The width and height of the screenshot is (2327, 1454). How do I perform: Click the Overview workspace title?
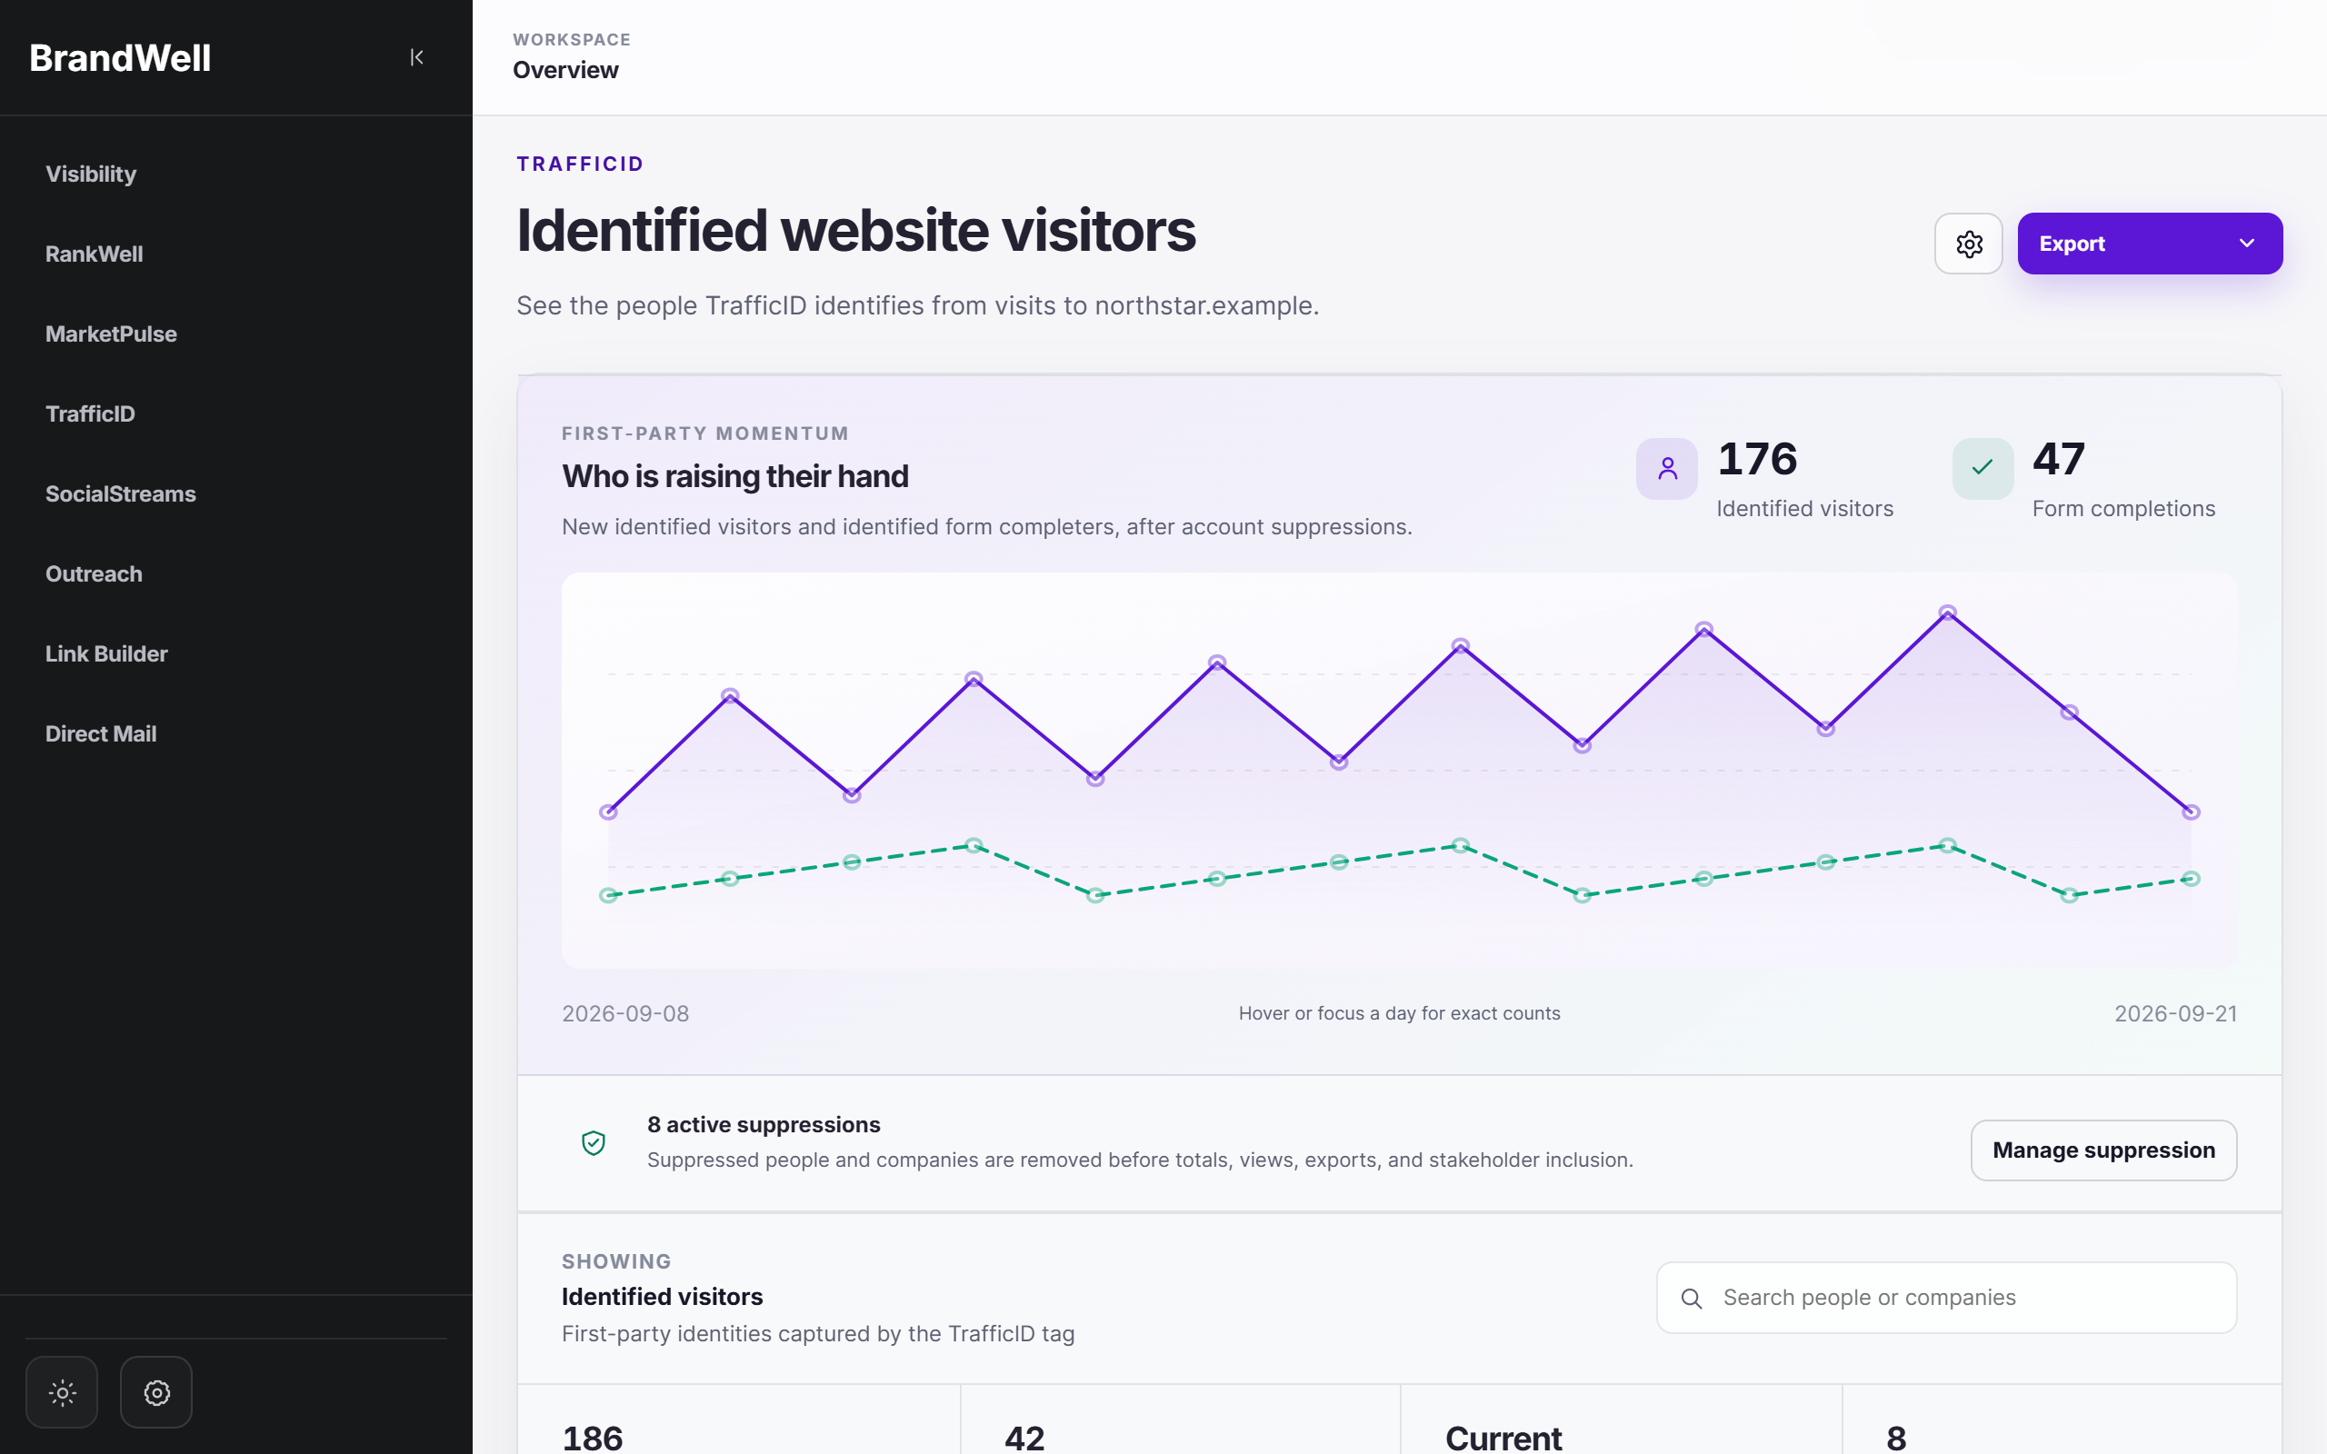click(x=565, y=70)
